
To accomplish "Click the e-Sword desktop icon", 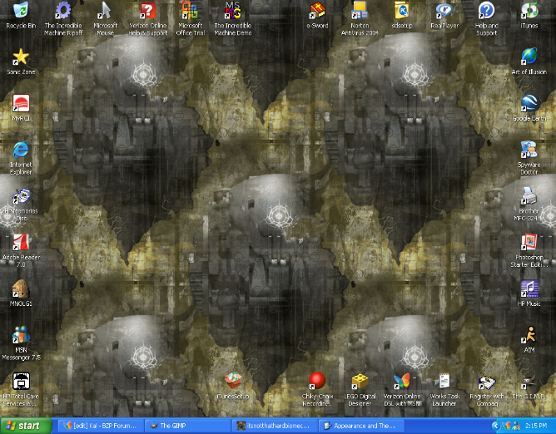I will coord(317,11).
